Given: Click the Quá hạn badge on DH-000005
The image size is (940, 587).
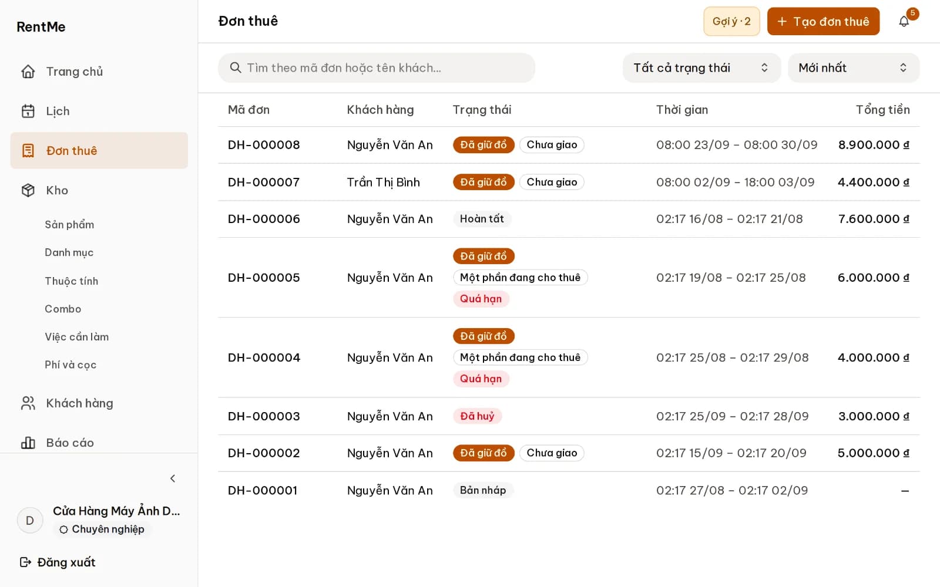Looking at the screenshot, I should (x=481, y=299).
